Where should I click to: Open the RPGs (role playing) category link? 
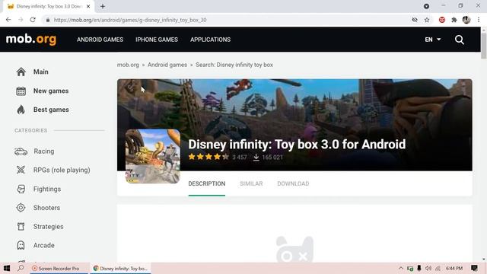pos(62,170)
